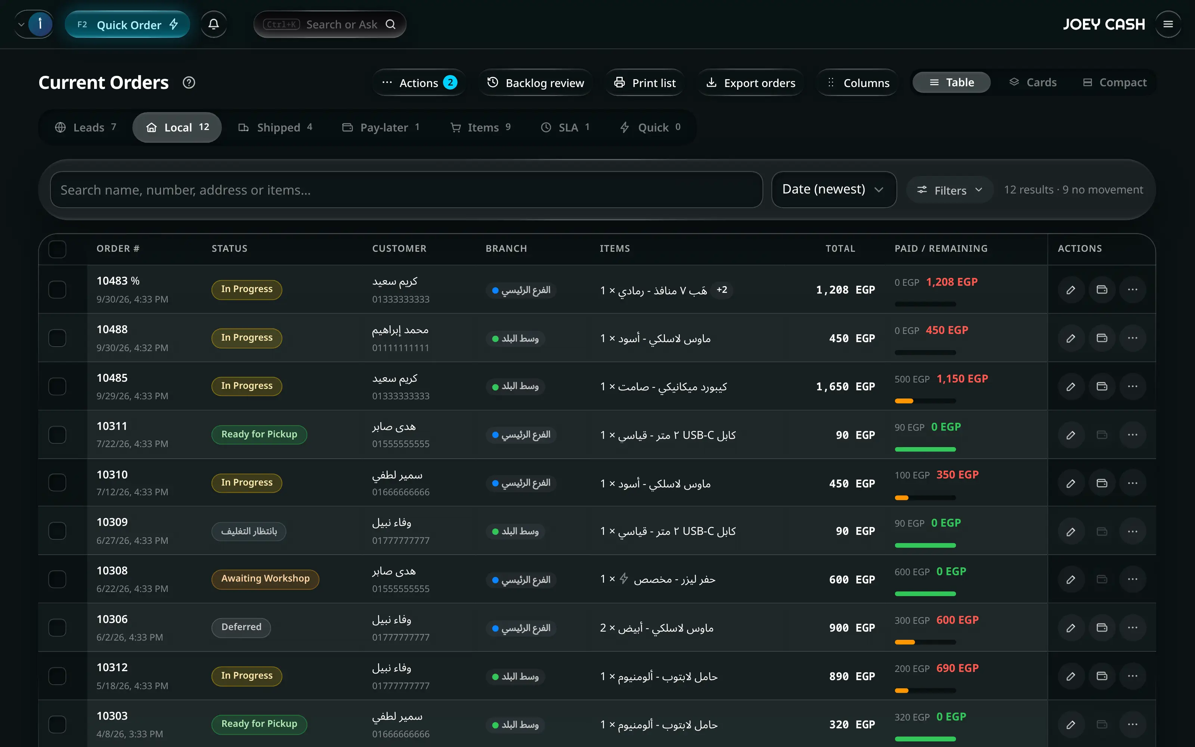Click the +2 items badge on order 10483
This screenshot has width=1195, height=747.
point(722,289)
